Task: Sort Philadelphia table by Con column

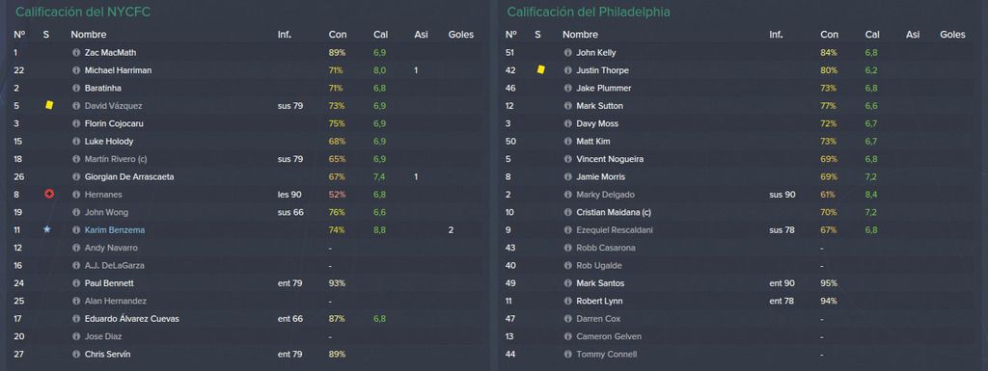Action: pos(829,35)
